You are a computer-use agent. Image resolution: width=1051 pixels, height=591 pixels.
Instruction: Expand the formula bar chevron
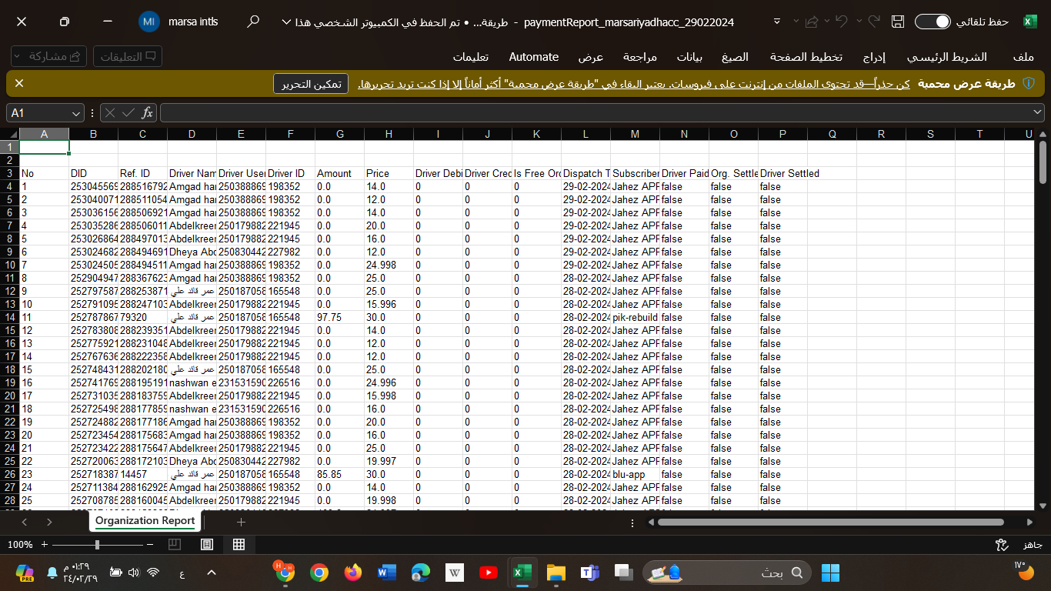(1037, 113)
